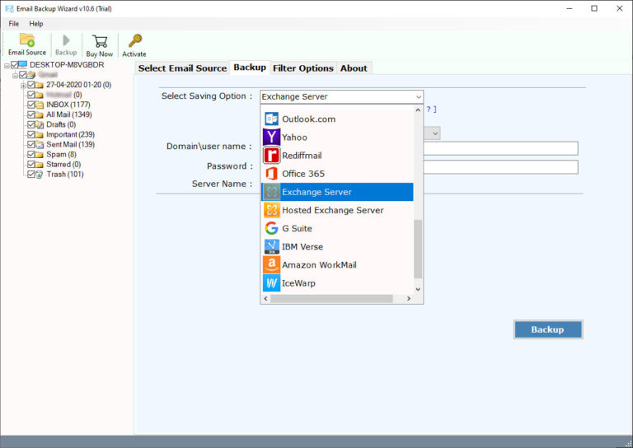
Task: Switch to the Backup tab
Action: coord(250,68)
